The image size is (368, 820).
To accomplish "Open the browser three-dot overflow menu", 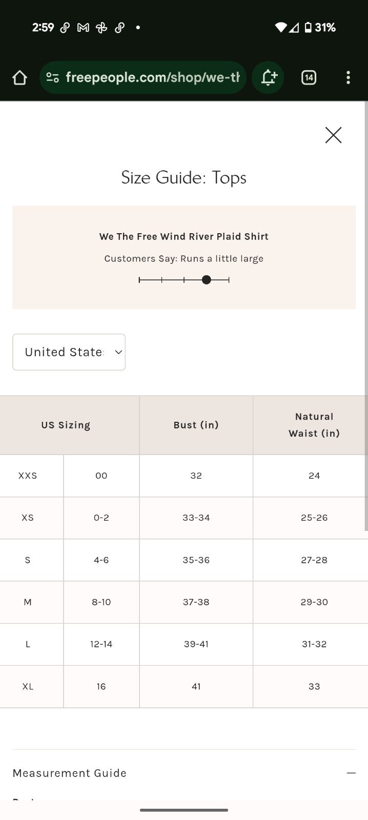I will click(348, 77).
